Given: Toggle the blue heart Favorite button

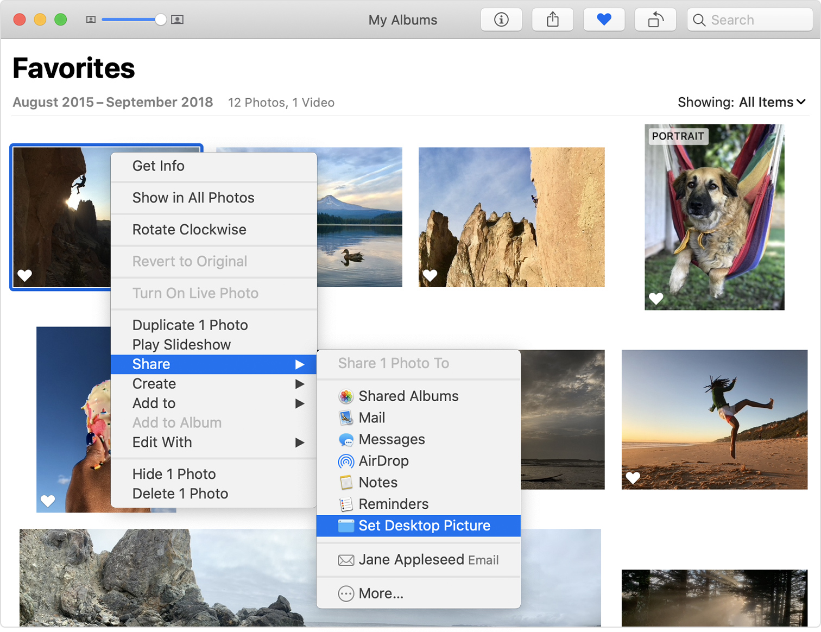Looking at the screenshot, I should tap(604, 20).
